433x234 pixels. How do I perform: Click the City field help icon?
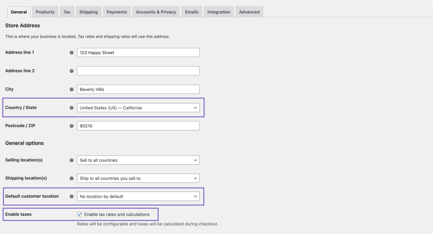tap(72, 89)
